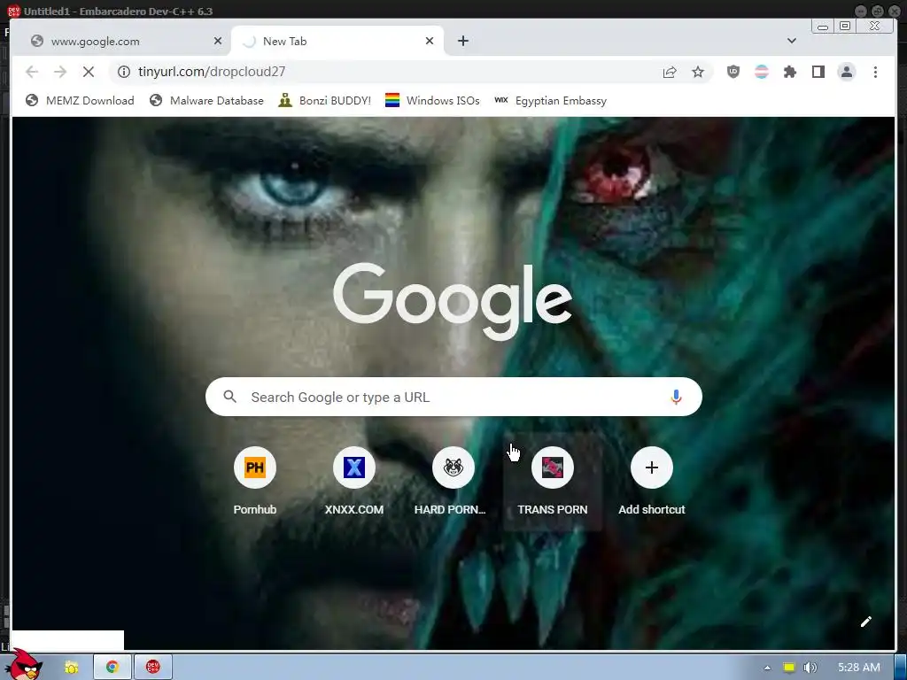Image resolution: width=907 pixels, height=680 pixels.
Task: Click the 5:28 AM taskbar clock
Action: [x=858, y=668]
